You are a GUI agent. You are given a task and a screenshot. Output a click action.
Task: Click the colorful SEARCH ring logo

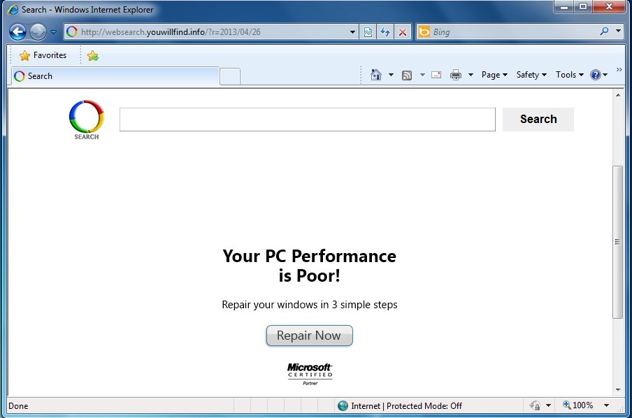click(x=87, y=120)
